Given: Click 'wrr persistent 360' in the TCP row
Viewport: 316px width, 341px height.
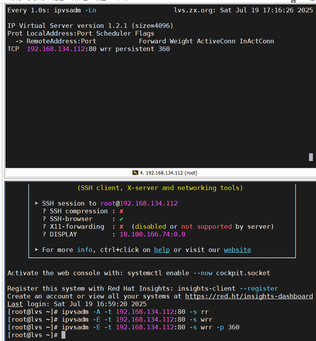Looking at the screenshot, I should pos(135,49).
